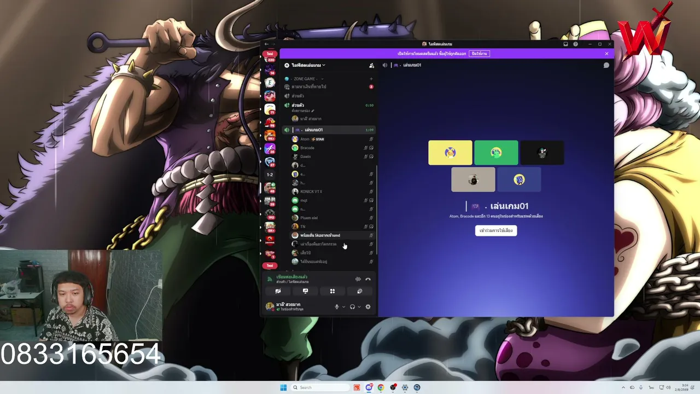Open the red ARENA server icon
This screenshot has width=700, height=394.
click(270, 240)
